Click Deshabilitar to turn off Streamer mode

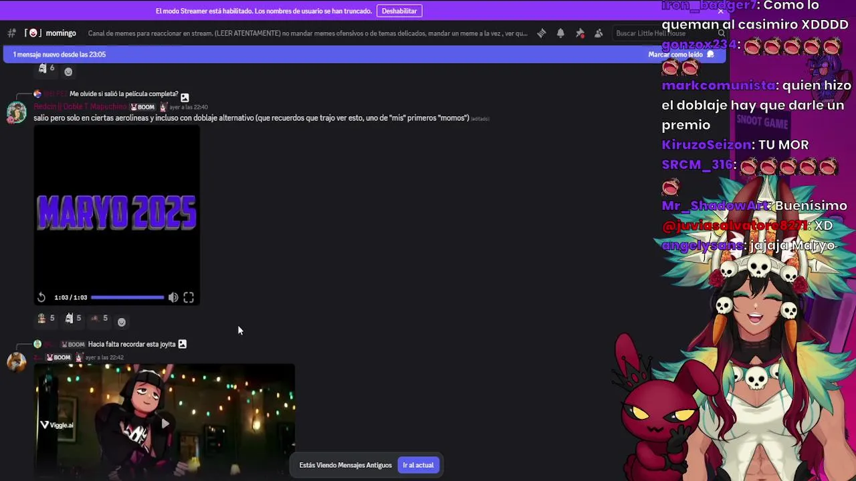tap(399, 11)
